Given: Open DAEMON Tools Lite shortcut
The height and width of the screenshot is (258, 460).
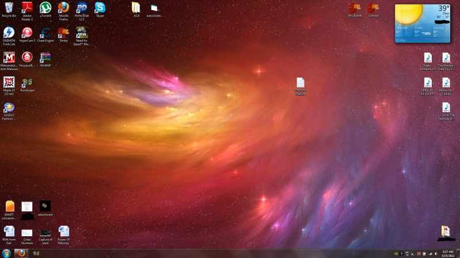Looking at the screenshot, I should [9, 33].
